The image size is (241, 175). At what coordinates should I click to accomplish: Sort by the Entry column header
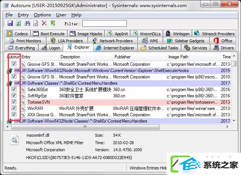click(x=39, y=57)
